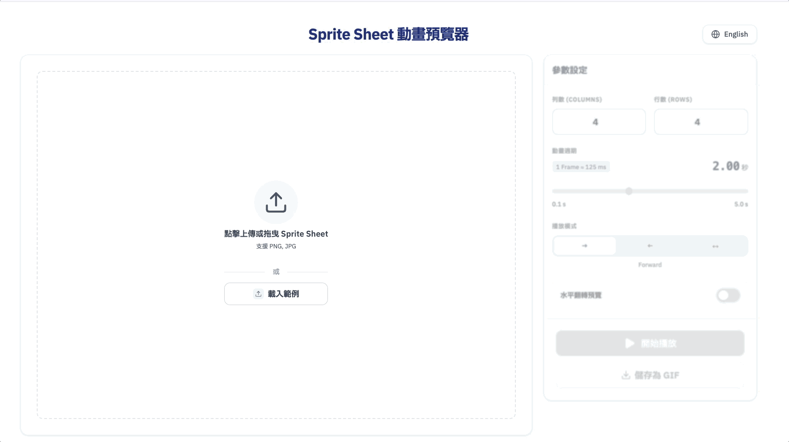The height and width of the screenshot is (442, 789).
Task: Select the forward arrow playback mode
Action: pos(584,246)
